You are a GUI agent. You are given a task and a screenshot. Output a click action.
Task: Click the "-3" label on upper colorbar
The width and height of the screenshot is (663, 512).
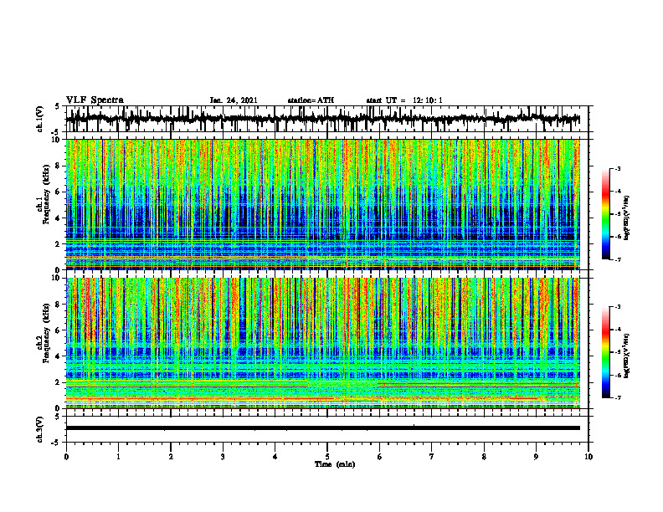click(x=618, y=169)
